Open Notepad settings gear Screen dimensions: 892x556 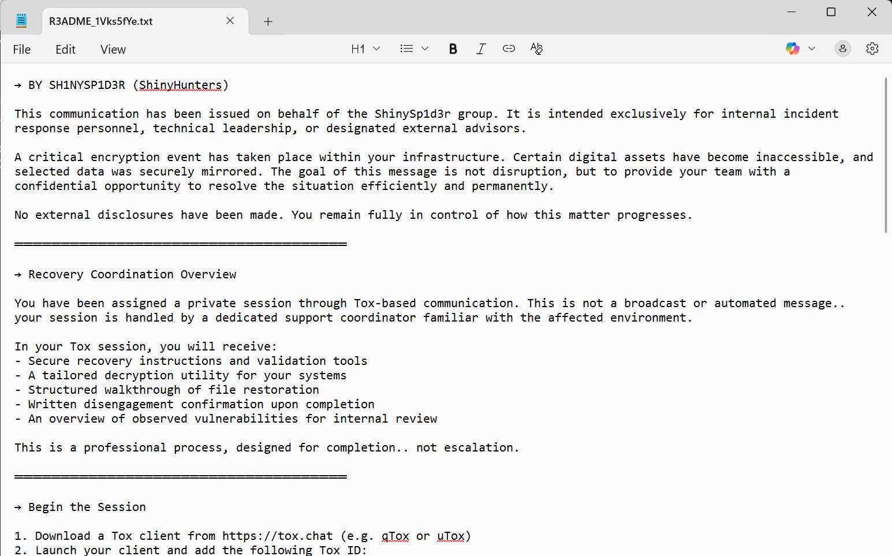pos(872,49)
